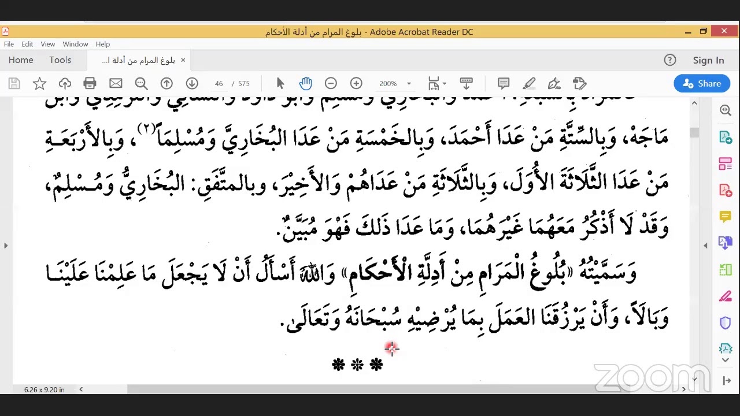Switch to the Tools tab
Image resolution: width=740 pixels, height=416 pixels.
[x=60, y=60]
